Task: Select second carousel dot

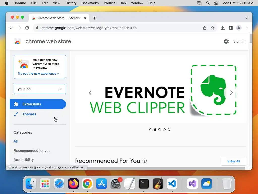Action: (155, 130)
